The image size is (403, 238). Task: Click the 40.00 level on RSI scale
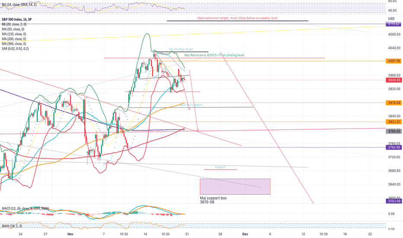(x=392, y=10)
